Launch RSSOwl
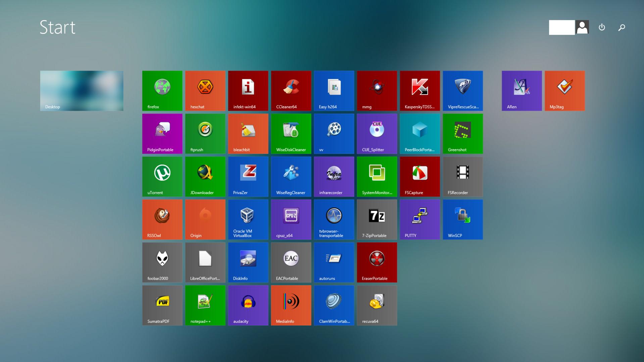Image resolution: width=644 pixels, height=362 pixels. click(162, 219)
